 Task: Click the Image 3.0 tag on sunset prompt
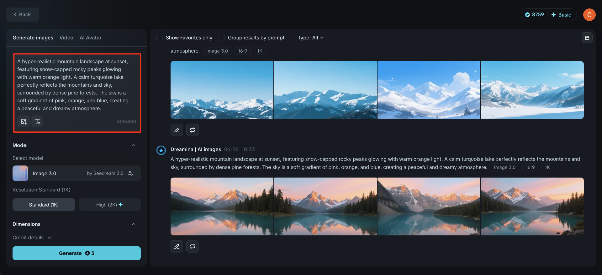point(505,167)
